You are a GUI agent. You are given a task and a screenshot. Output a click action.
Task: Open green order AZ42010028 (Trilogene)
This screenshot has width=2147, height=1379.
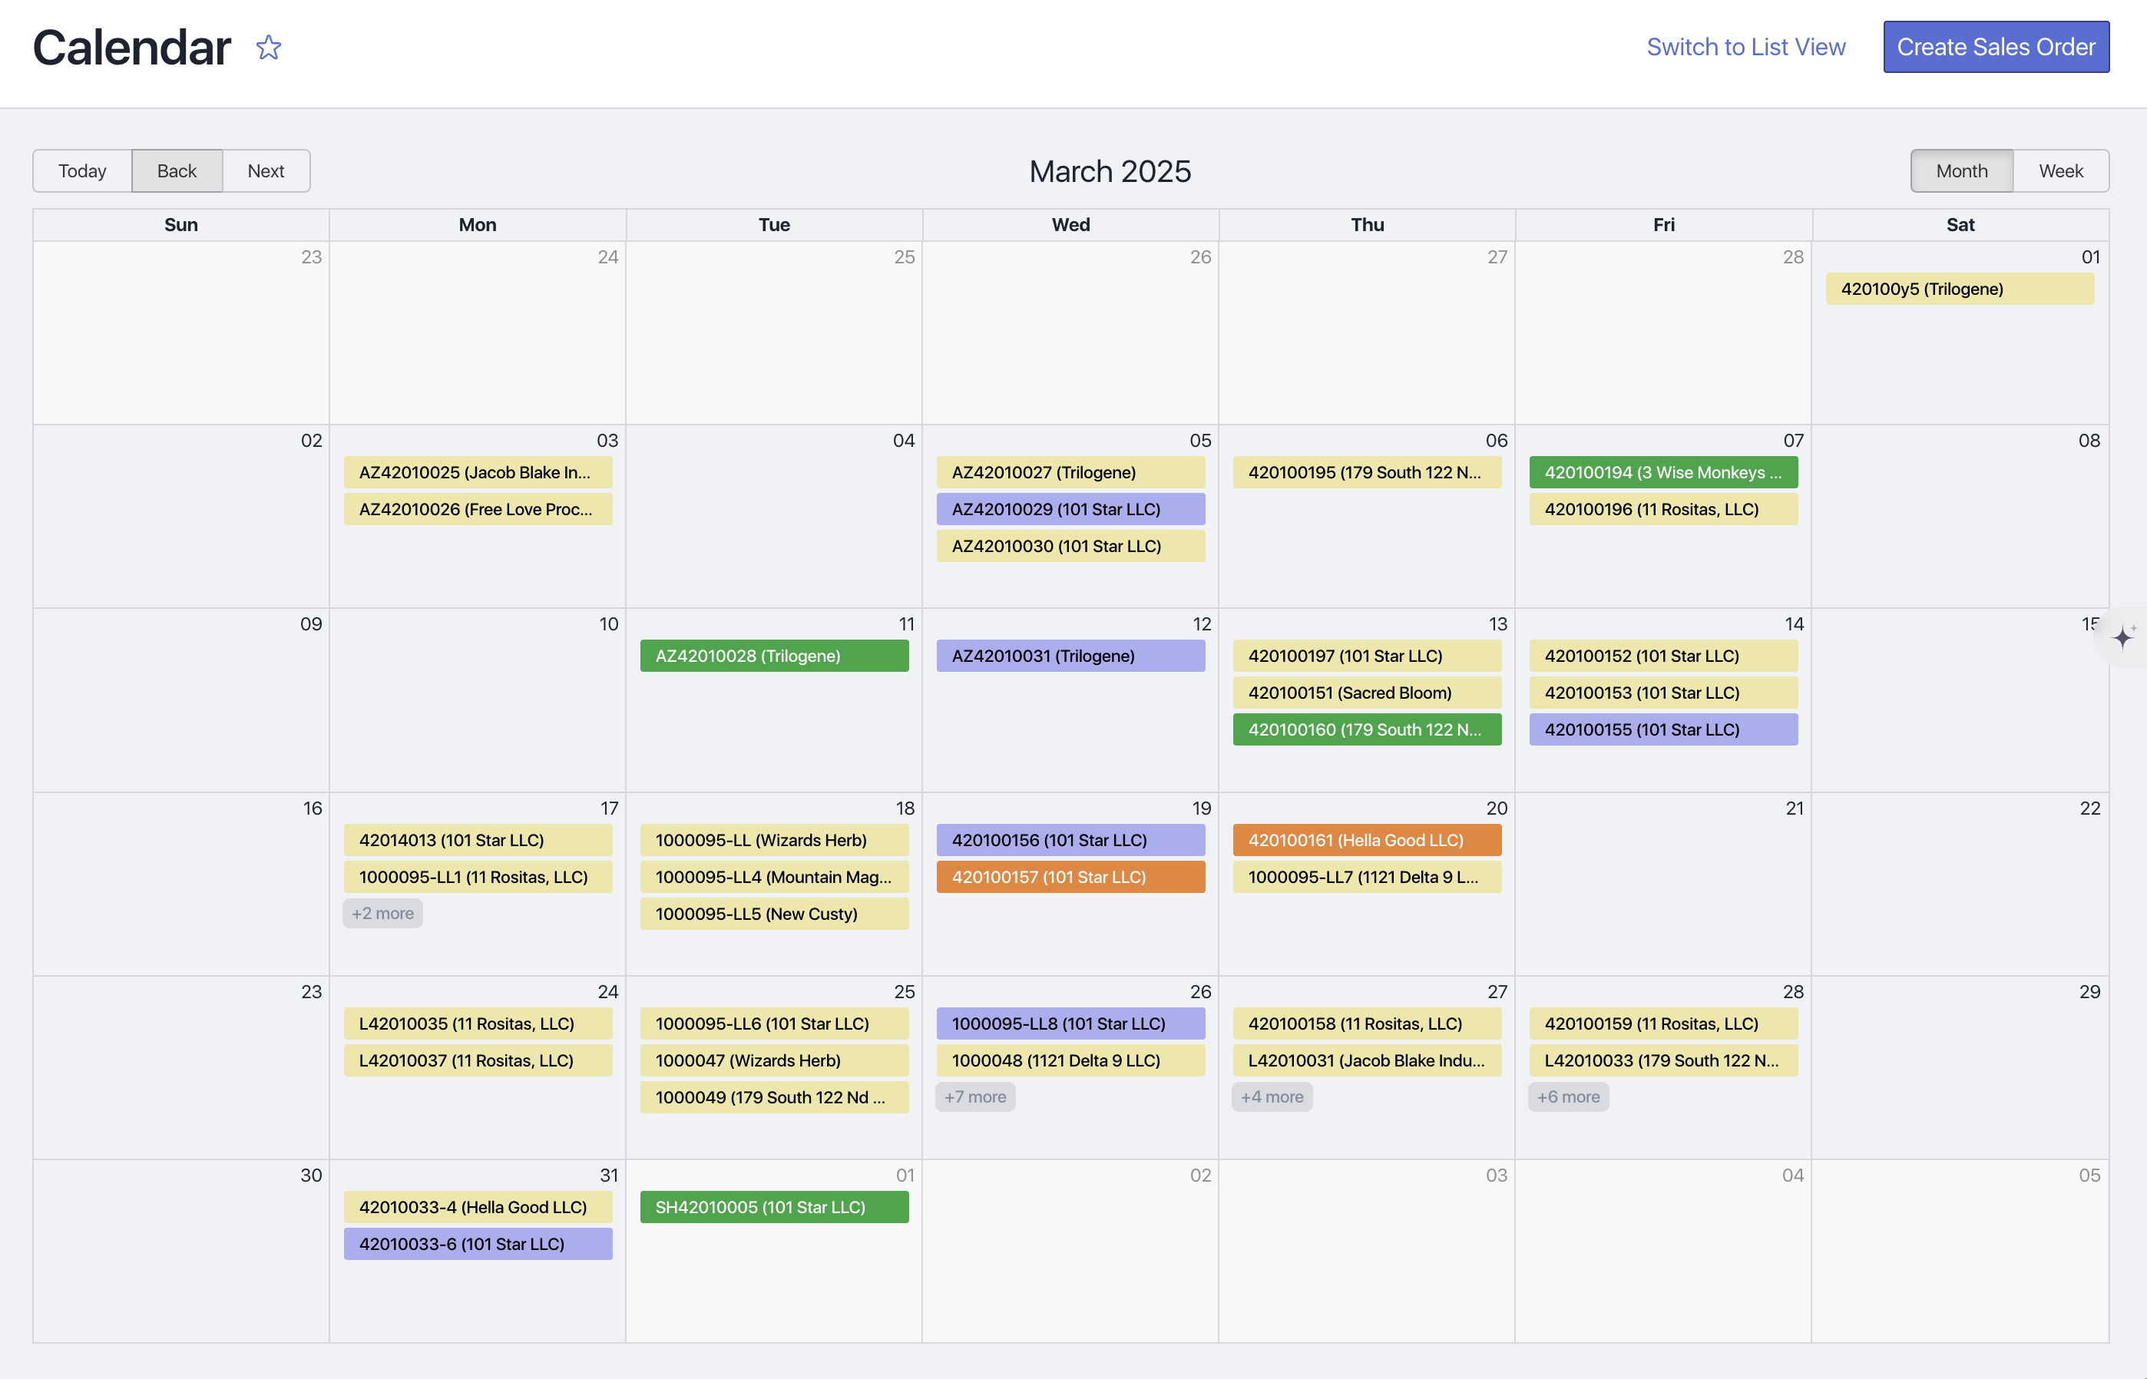click(775, 656)
